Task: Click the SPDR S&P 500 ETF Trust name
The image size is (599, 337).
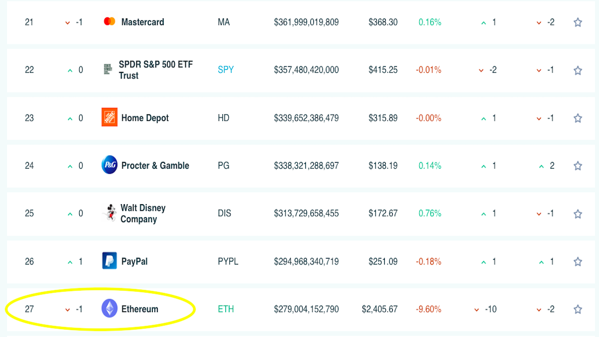Action: click(x=155, y=70)
